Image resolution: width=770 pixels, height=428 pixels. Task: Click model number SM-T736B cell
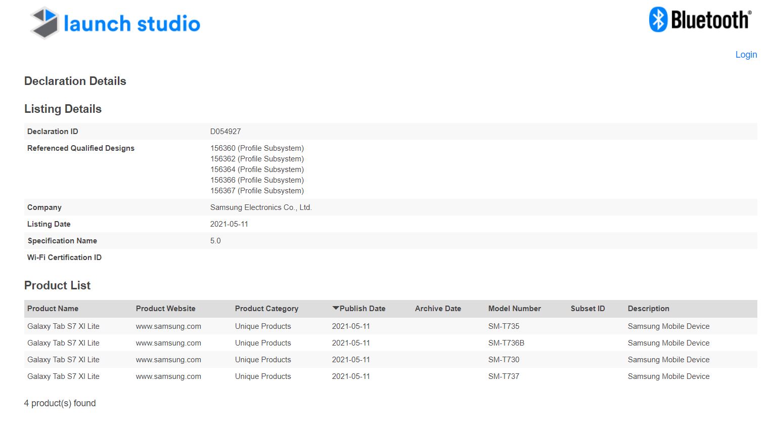(506, 343)
